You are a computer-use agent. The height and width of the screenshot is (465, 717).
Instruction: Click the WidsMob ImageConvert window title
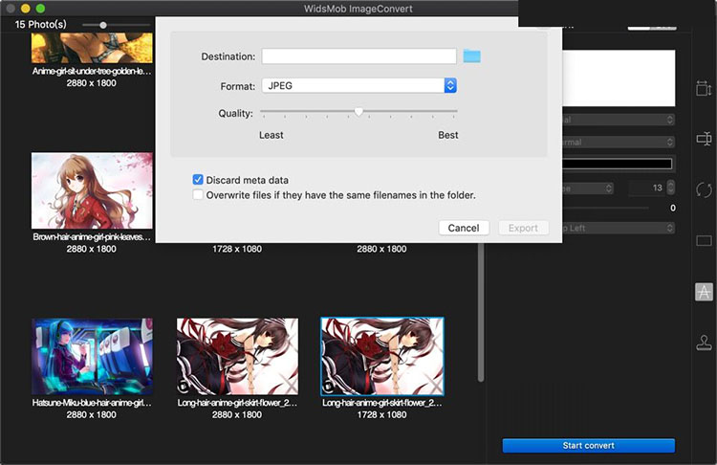pos(358,9)
